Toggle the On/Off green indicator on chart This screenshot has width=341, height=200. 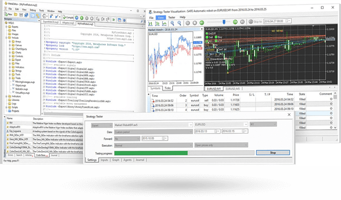(x=207, y=33)
